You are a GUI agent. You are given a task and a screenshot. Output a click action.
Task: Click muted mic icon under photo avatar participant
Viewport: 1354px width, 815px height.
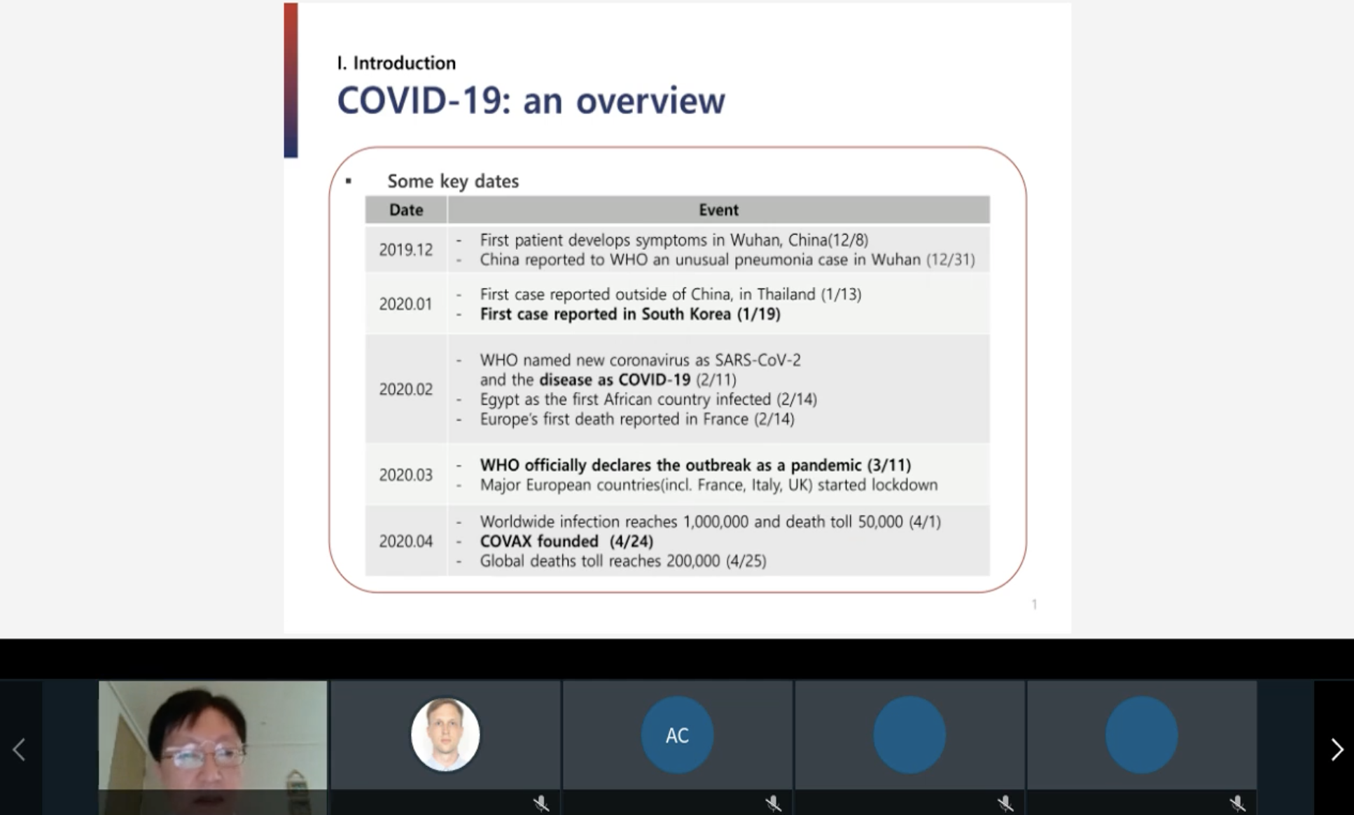pyautogui.click(x=540, y=803)
